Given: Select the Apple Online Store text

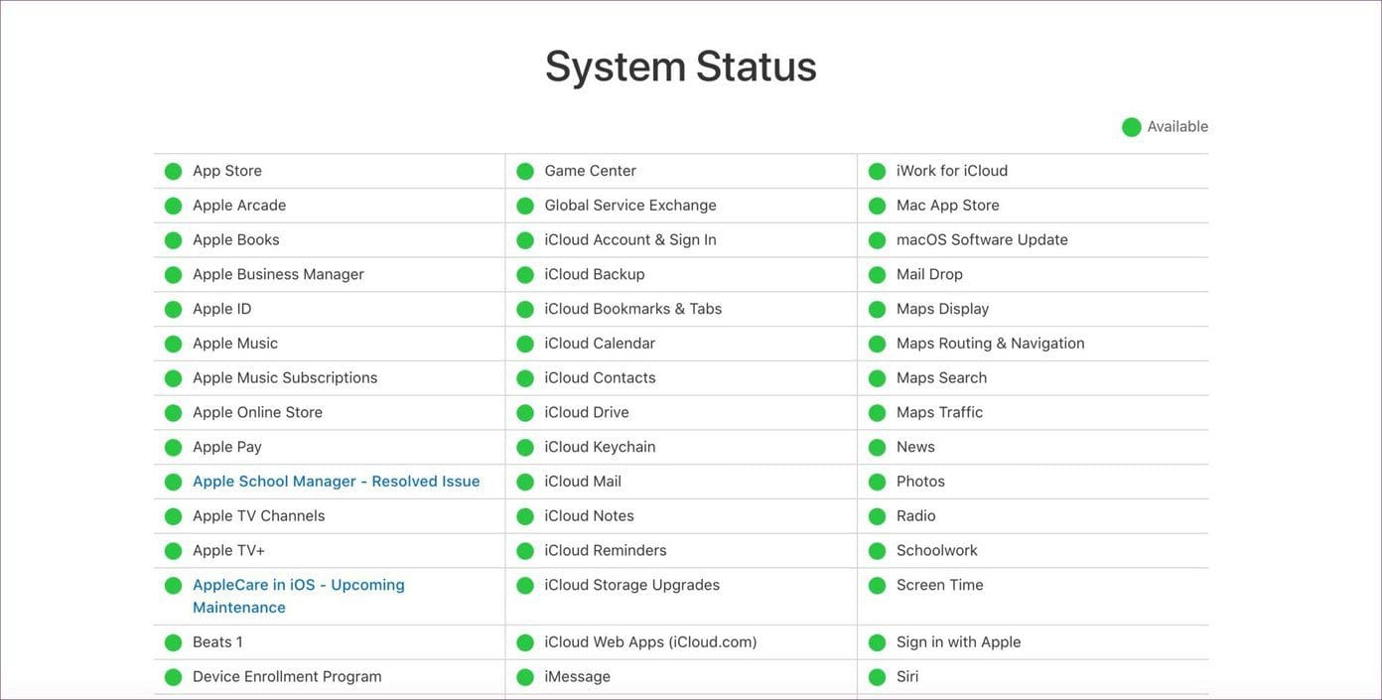Looking at the screenshot, I should [x=257, y=412].
